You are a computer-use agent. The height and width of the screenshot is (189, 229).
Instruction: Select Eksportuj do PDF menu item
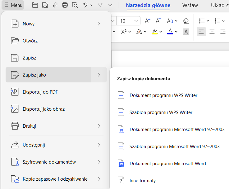point(40,92)
